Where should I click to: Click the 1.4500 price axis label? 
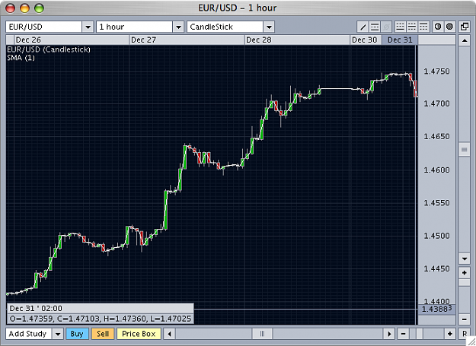436,236
